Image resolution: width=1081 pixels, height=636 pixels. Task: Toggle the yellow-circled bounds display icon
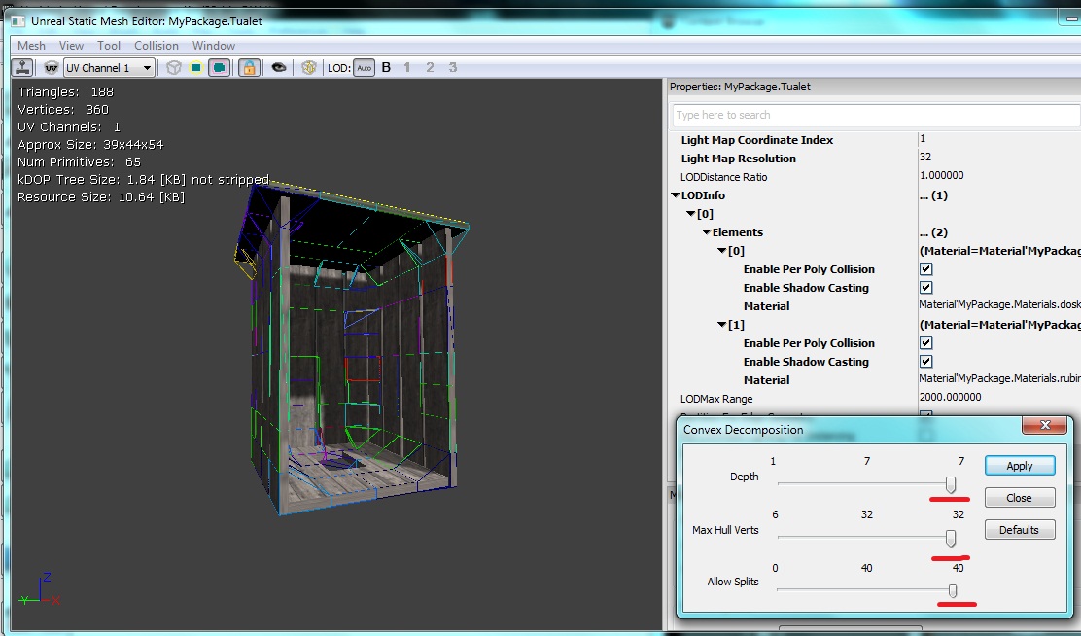coord(195,68)
